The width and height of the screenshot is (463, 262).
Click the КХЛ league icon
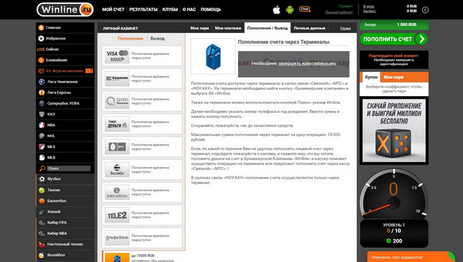[x=42, y=114]
